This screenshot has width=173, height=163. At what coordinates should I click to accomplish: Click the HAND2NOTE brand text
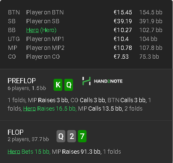pyautogui.click(x=108, y=81)
